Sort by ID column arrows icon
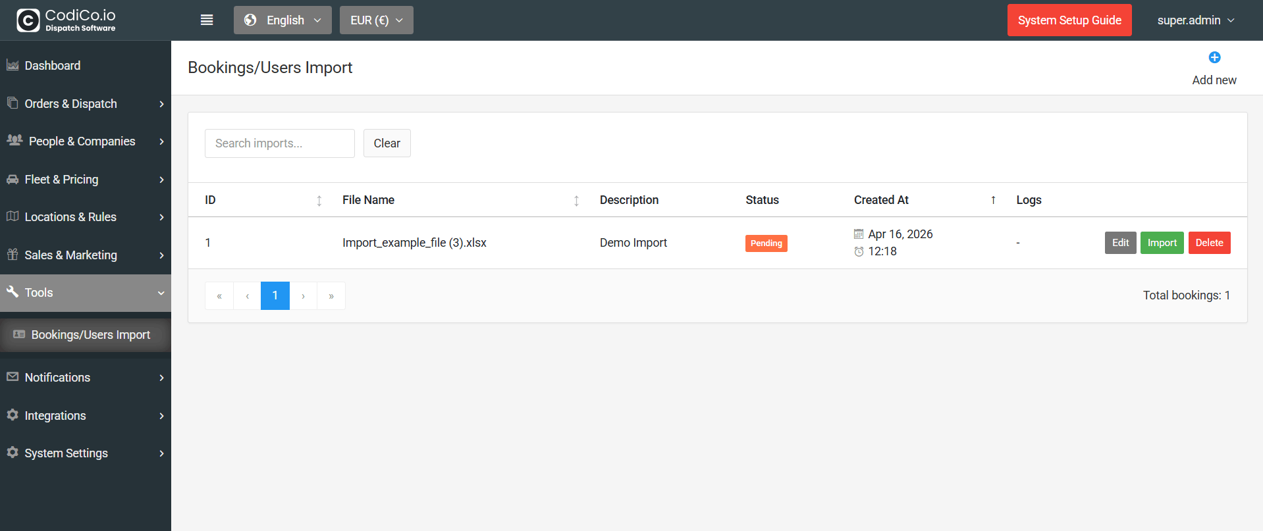The height and width of the screenshot is (531, 1263). 319,201
